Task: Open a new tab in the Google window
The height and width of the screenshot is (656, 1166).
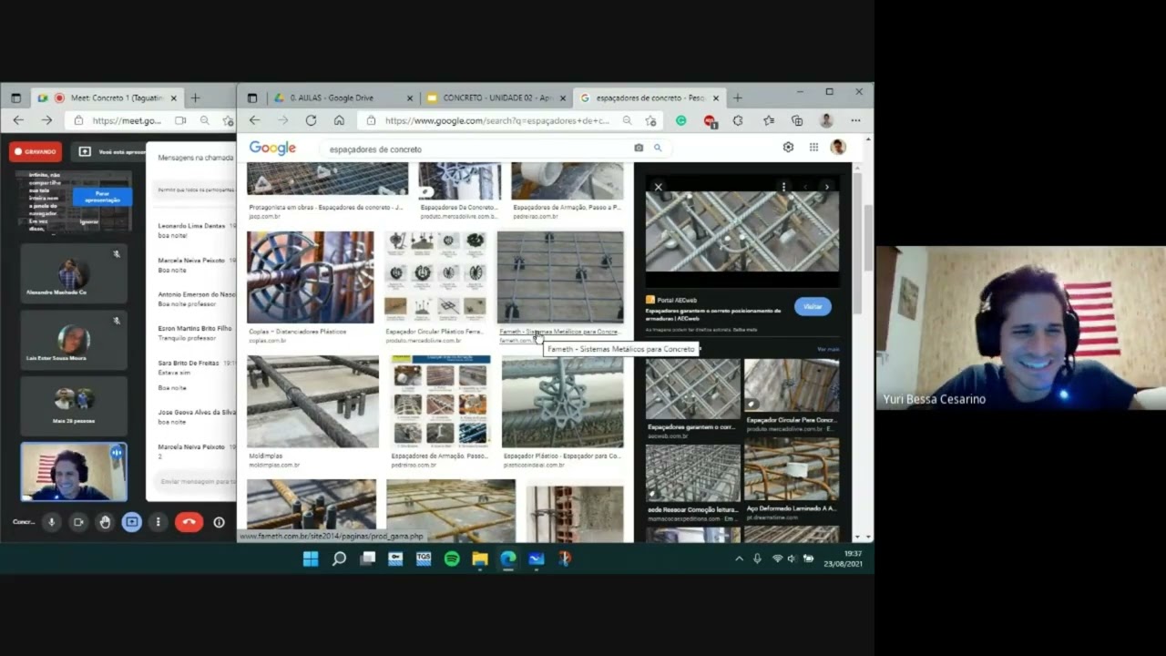Action: [738, 97]
